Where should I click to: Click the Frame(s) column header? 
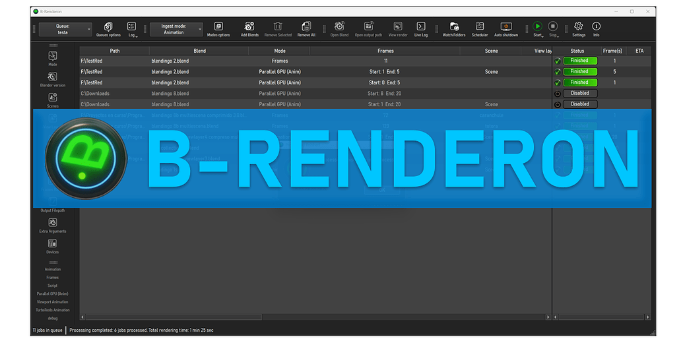click(x=614, y=51)
